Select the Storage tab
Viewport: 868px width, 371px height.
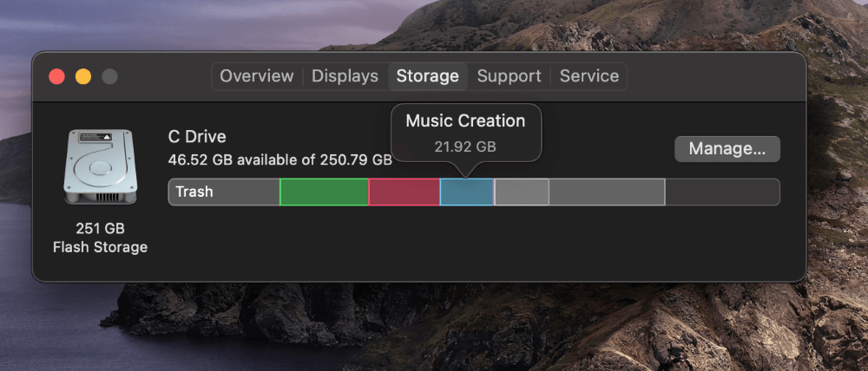(x=427, y=76)
